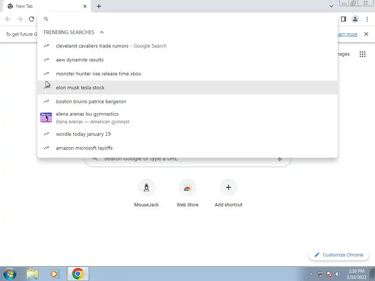Click the Chrome taskbar icon
The height and width of the screenshot is (281, 375).
[78, 274]
